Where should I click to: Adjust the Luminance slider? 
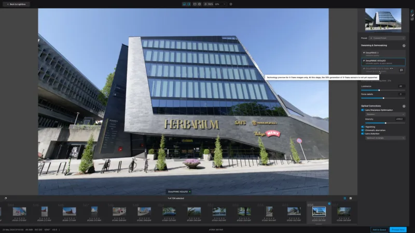click(383, 90)
